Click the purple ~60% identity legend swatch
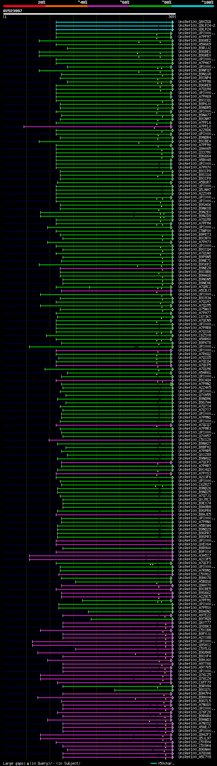The height and width of the screenshot is (766, 217). click(x=108, y=6)
